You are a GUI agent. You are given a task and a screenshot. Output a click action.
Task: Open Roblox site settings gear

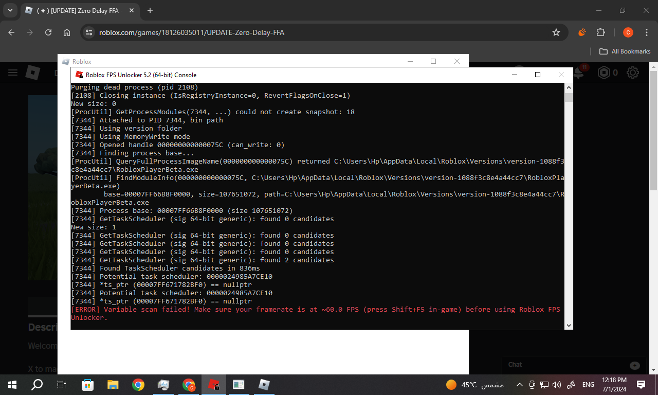(x=633, y=73)
